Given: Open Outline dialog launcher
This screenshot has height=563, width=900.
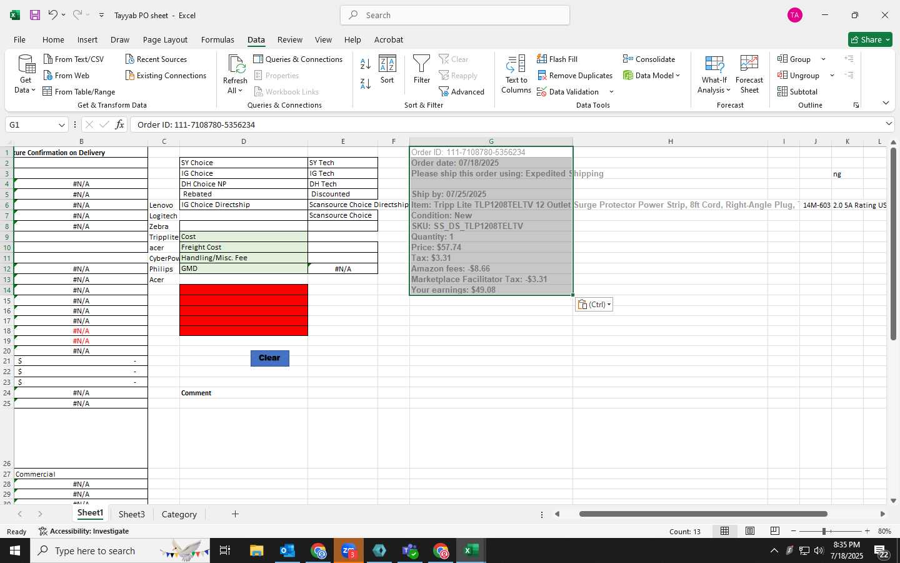Looking at the screenshot, I should [x=856, y=105].
